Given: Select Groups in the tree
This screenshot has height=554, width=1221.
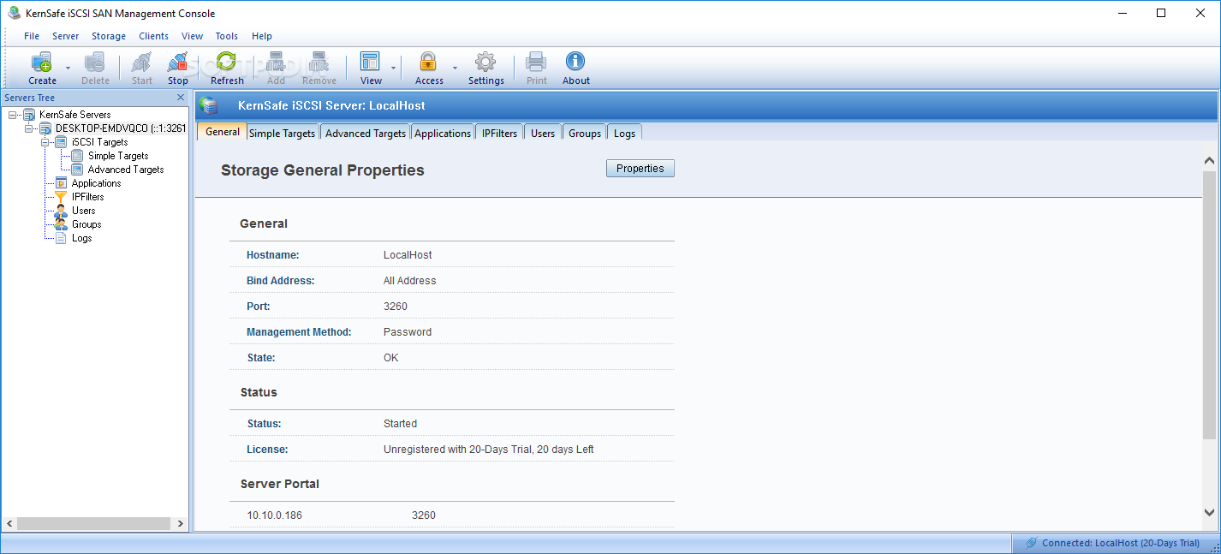Looking at the screenshot, I should (x=86, y=224).
